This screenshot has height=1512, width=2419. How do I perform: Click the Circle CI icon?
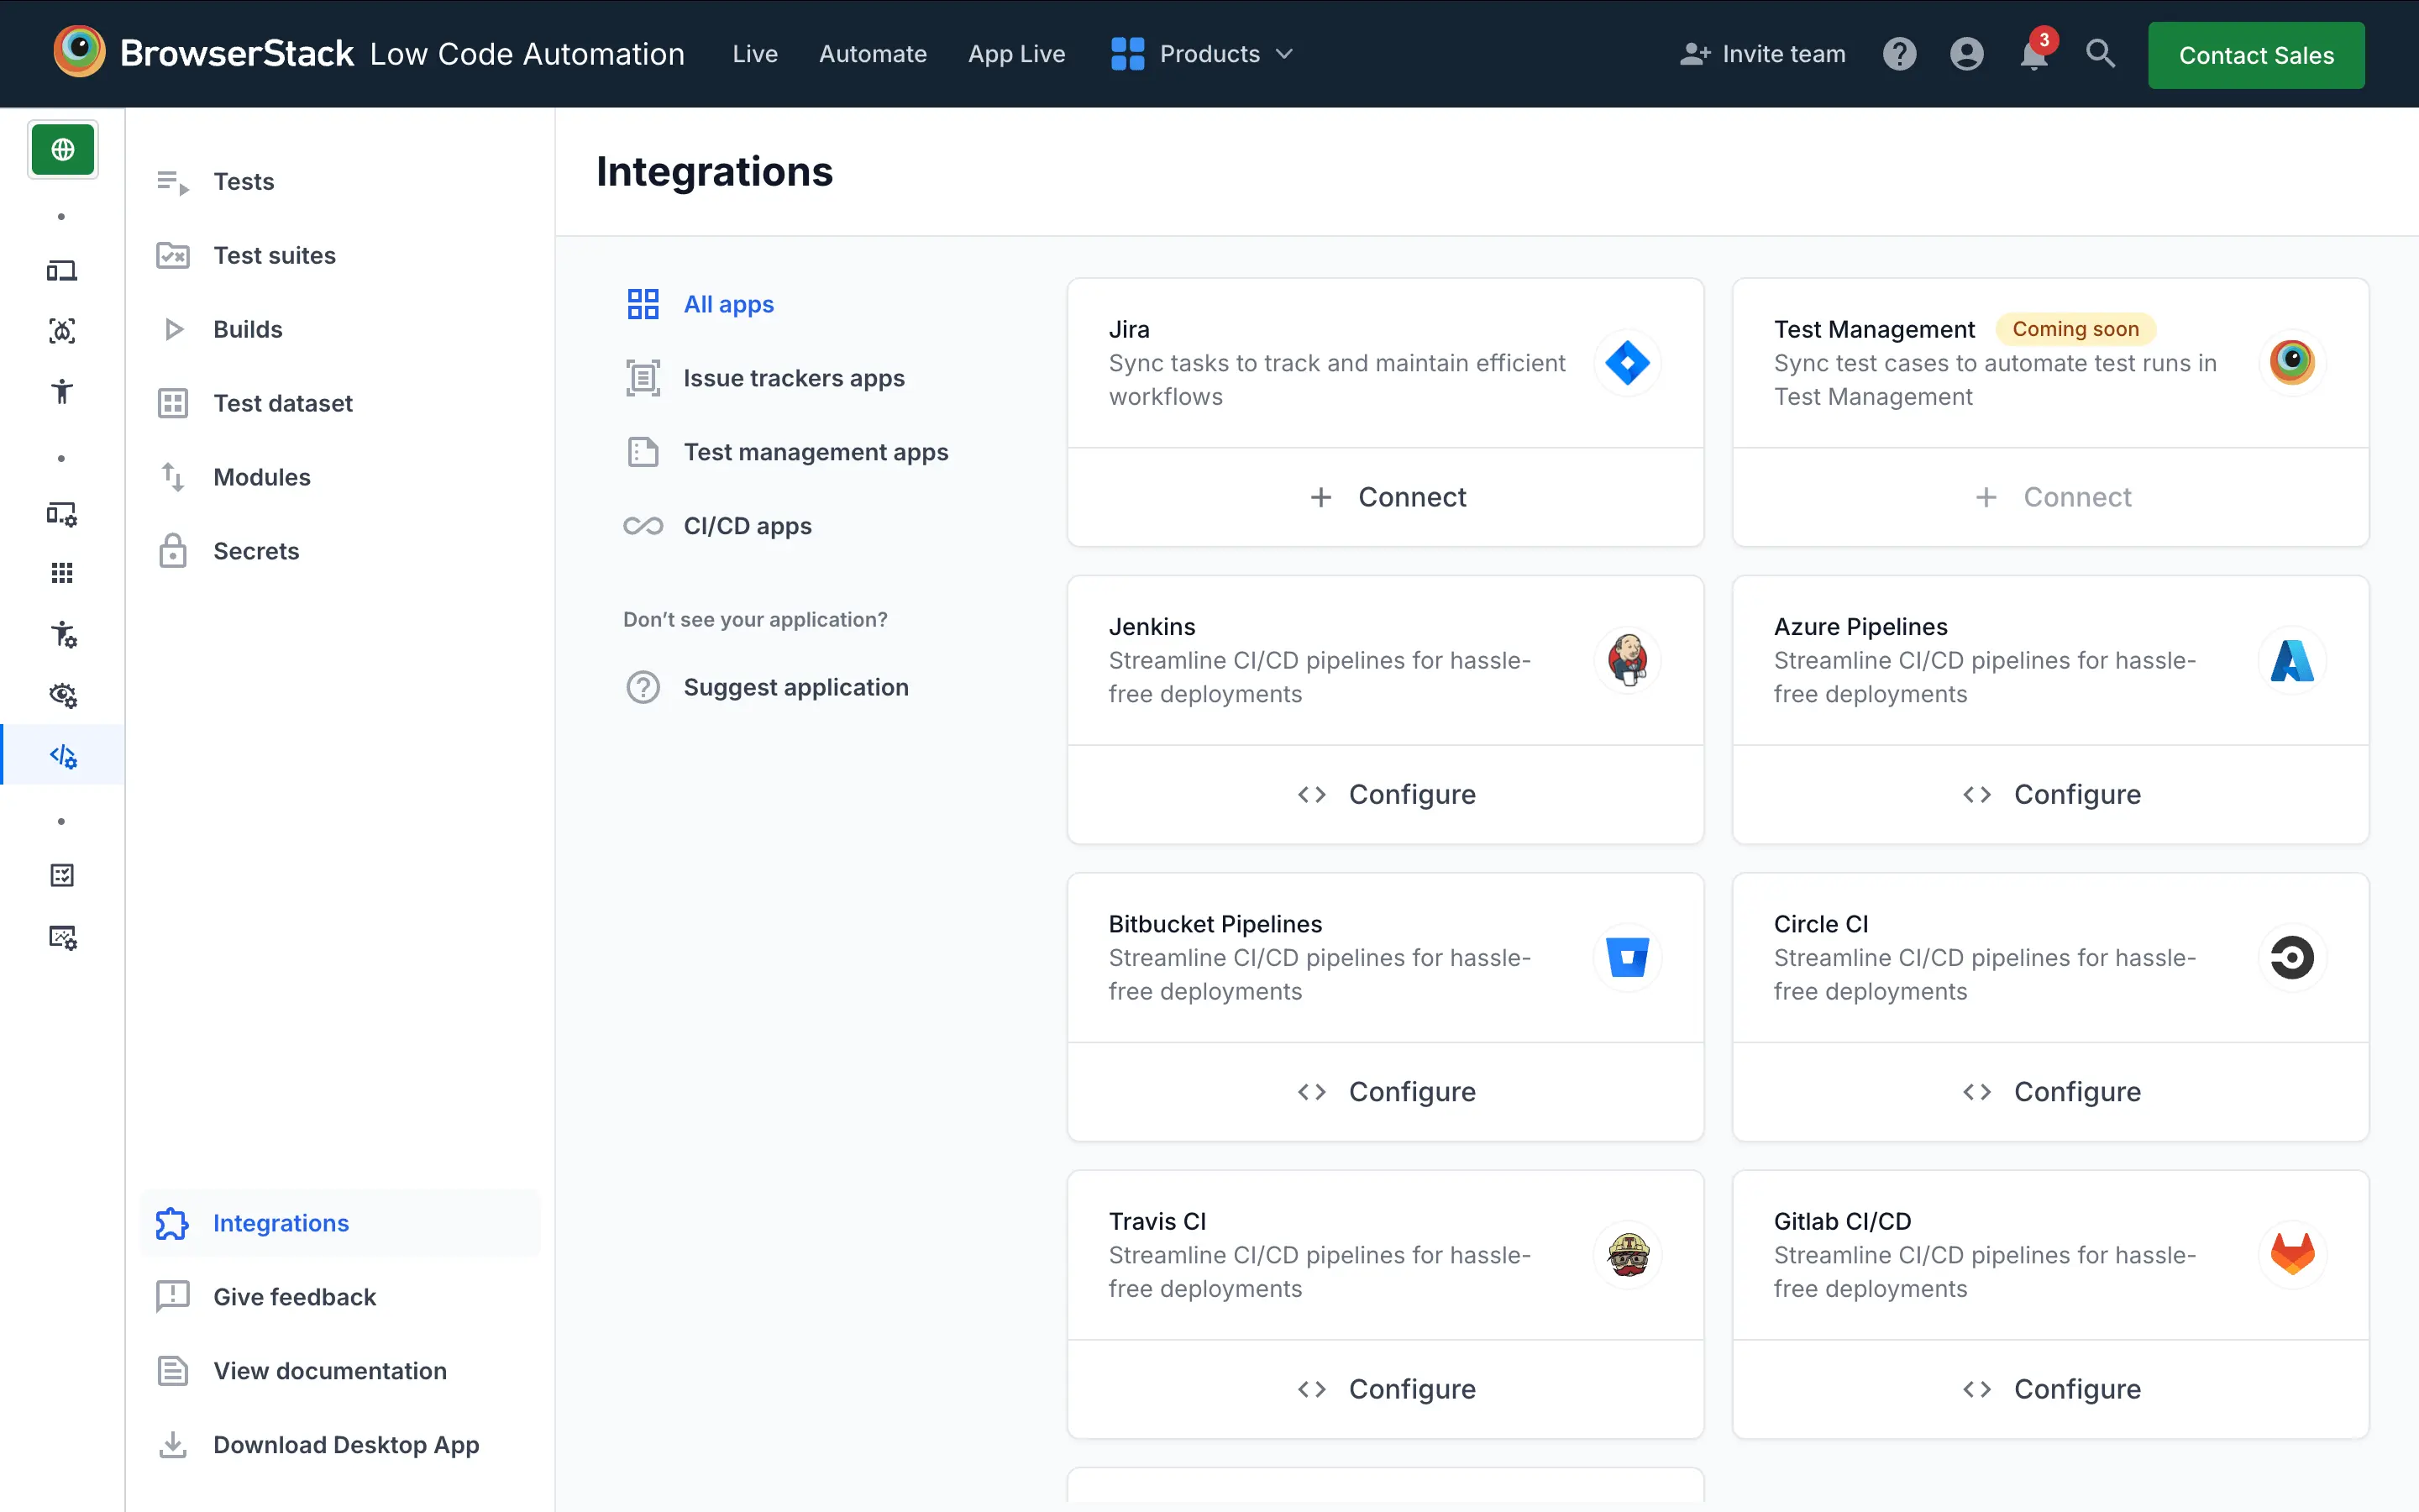pos(2292,956)
